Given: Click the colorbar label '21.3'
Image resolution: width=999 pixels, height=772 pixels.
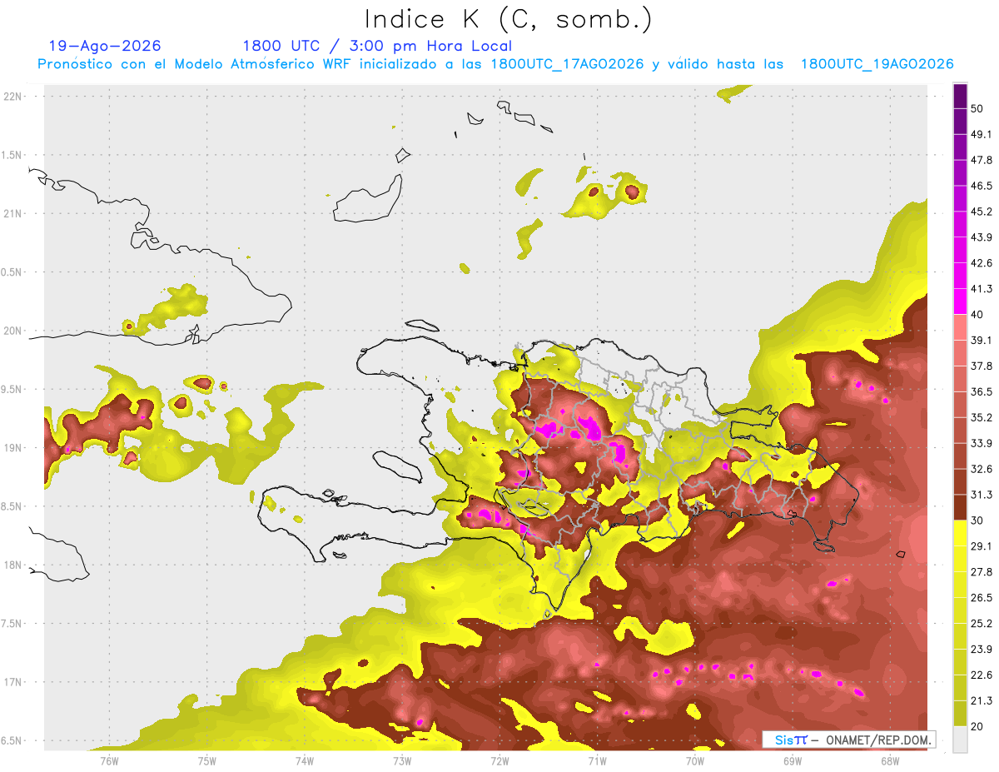Looking at the screenshot, I should 982,700.
